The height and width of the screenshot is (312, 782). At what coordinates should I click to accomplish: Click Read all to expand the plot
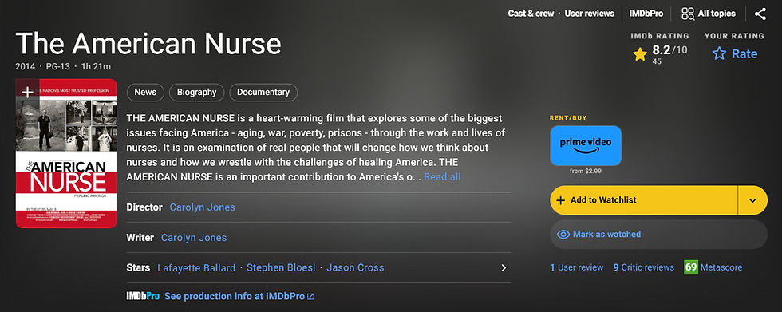(442, 177)
